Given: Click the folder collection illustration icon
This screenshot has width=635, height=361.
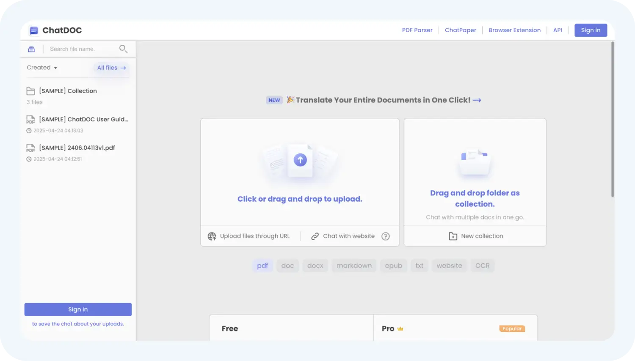Looking at the screenshot, I should point(475,162).
